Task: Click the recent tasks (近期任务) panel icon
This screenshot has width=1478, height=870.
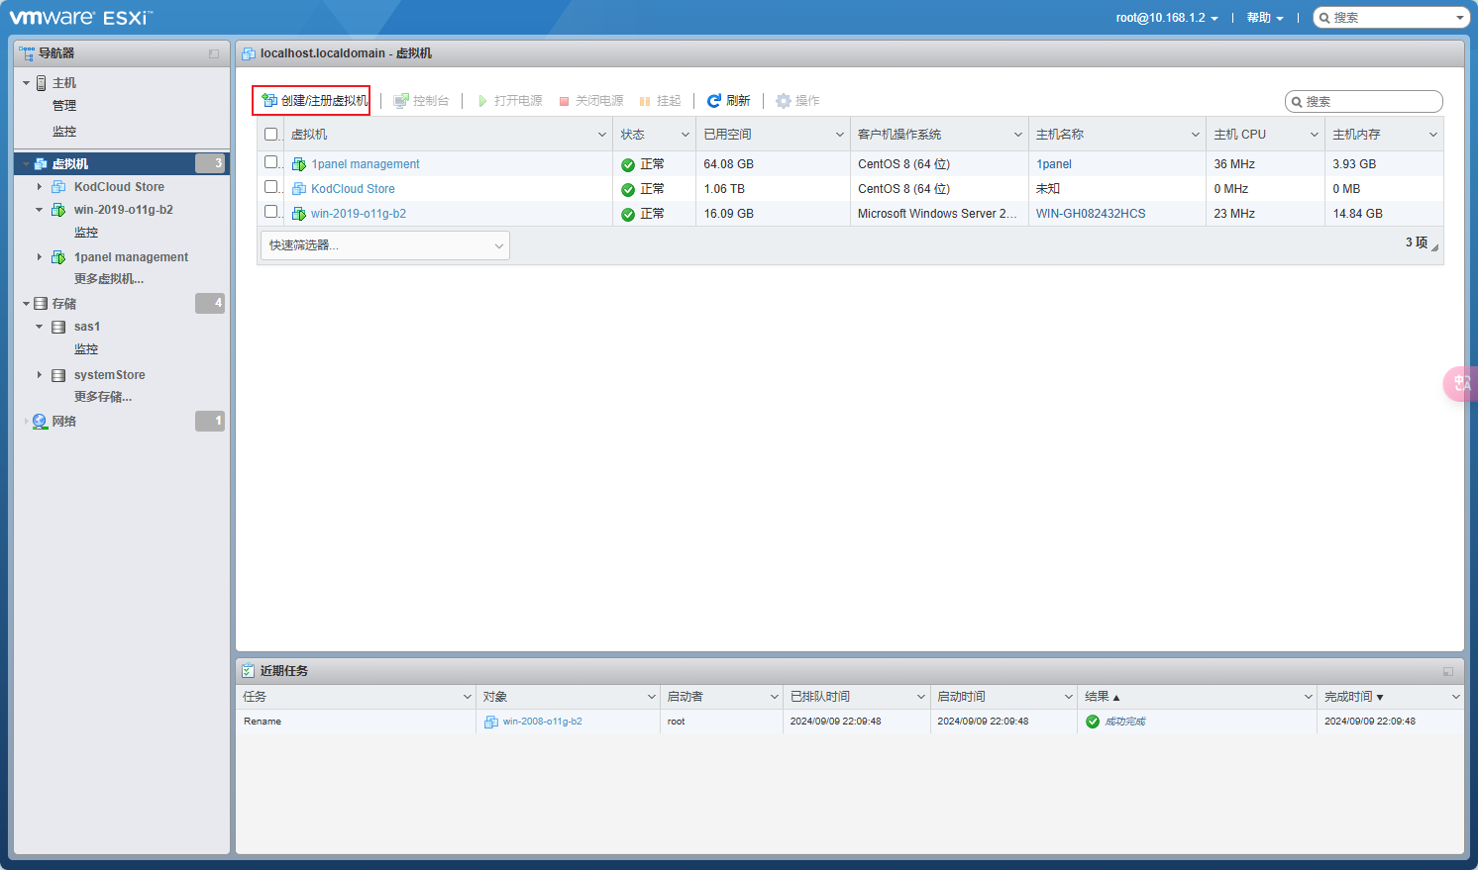Action: click(249, 671)
